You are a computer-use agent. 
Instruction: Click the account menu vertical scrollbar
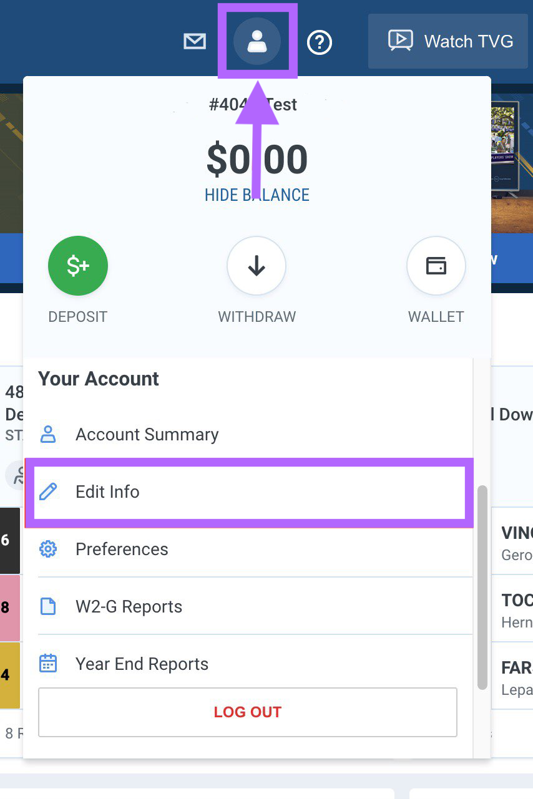click(482, 586)
